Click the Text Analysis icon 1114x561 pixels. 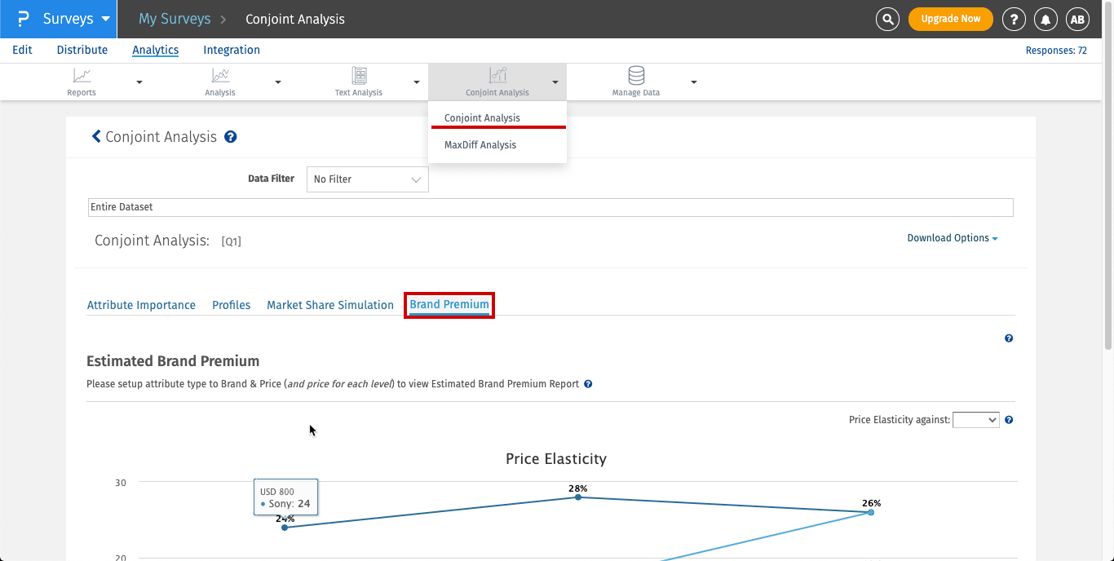(359, 76)
